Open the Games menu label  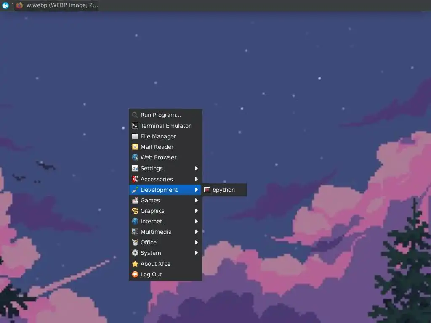coord(150,200)
